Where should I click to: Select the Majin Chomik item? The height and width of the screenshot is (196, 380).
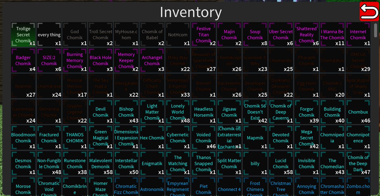pos(229,35)
